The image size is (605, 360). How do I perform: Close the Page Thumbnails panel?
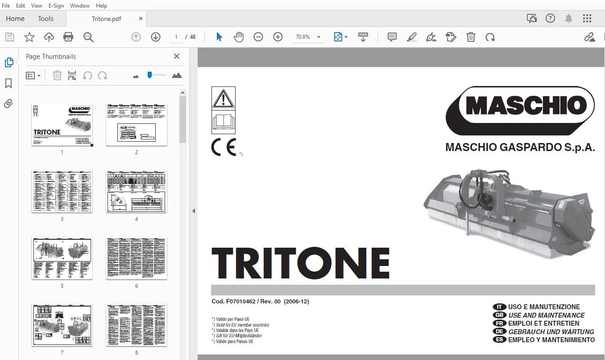pos(177,56)
